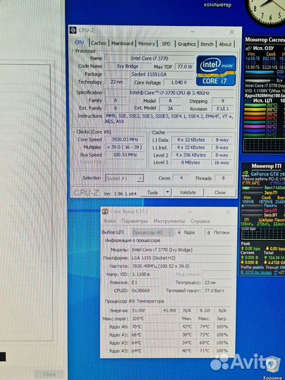The width and height of the screenshot is (285, 380).
Task: Expand the Tools dropdown arrow in CPU-Z
Action: (167, 192)
